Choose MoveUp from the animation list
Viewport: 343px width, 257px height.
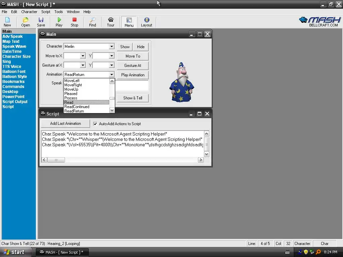(86, 89)
